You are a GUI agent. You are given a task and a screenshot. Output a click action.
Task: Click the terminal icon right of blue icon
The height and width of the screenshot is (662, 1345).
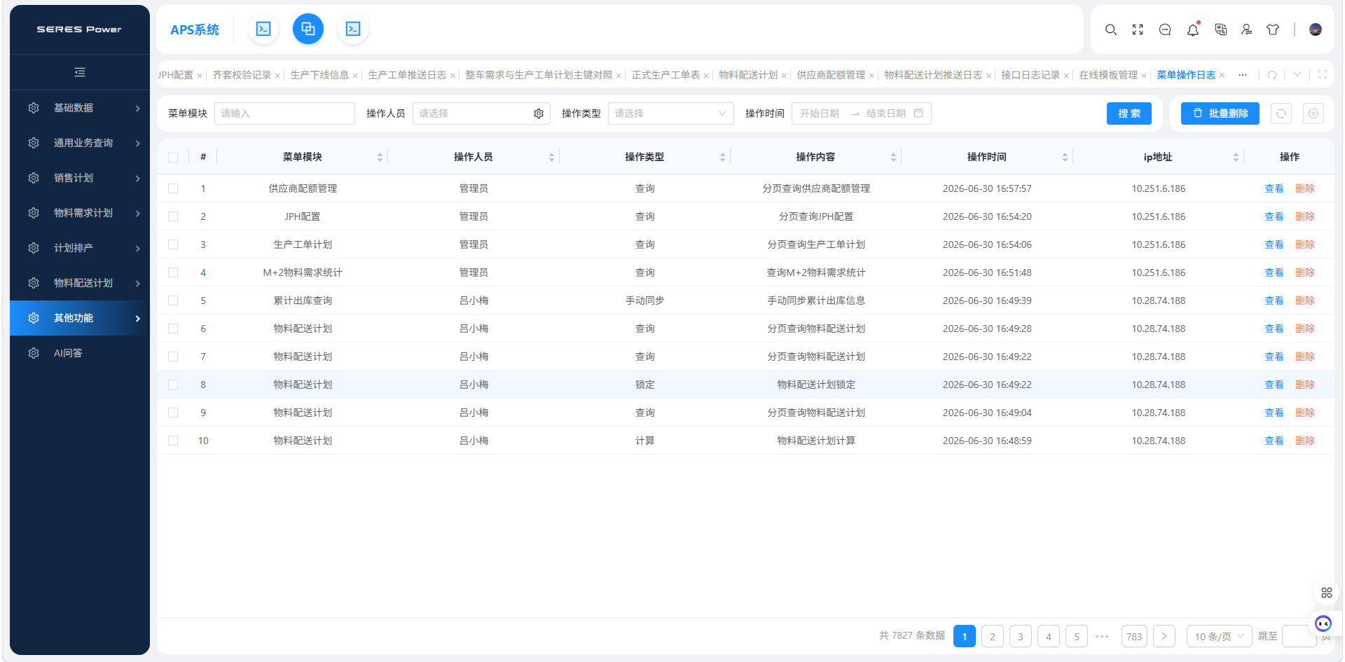(x=353, y=29)
